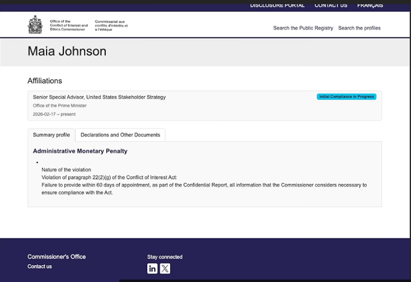The width and height of the screenshot is (411, 282).
Task: Select the Senior Special Advisor title text
Action: click(x=99, y=97)
